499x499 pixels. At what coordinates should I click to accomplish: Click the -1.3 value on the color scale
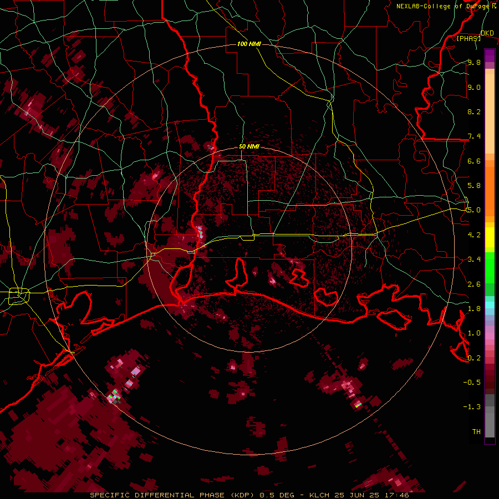pyautogui.click(x=472, y=407)
